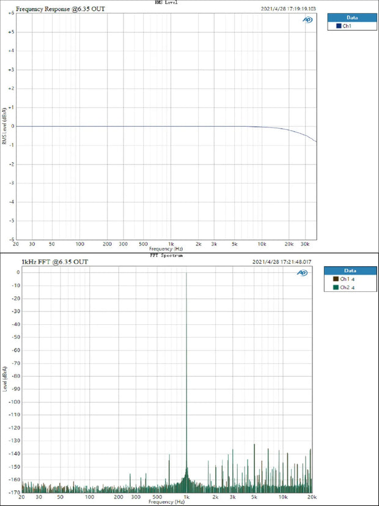Click the green Ch2 swatch in FFT legend

(333, 287)
